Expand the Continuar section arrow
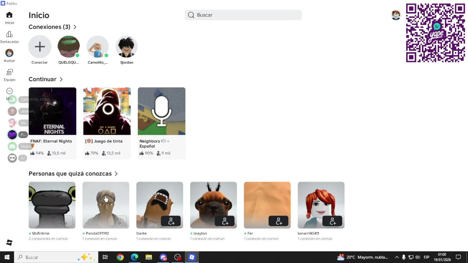This screenshot has width=468, height=263. 61,79
